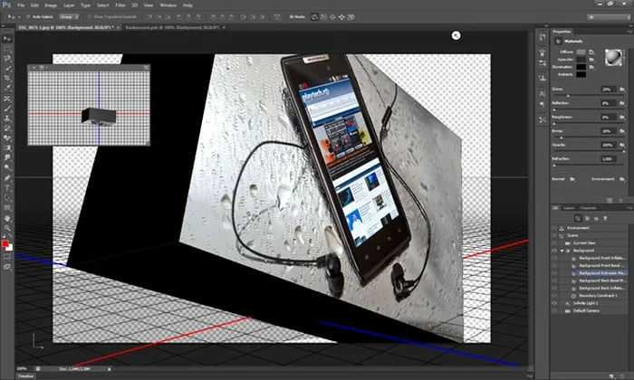Select the Rectangular Marquee tool
634x380 pixels.
click(7, 49)
